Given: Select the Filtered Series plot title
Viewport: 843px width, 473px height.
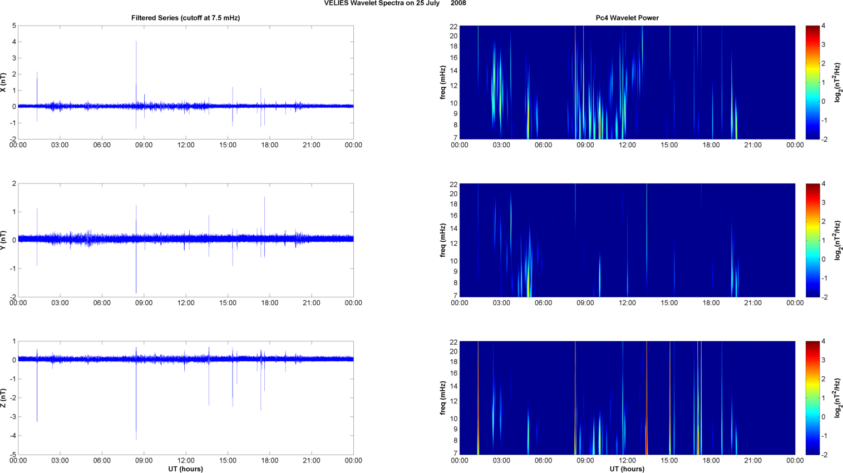Looking at the screenshot, I should (x=185, y=18).
